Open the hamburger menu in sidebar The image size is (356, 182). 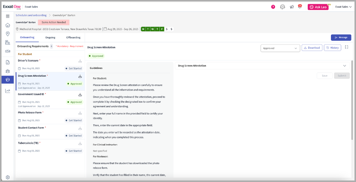tap(8, 16)
